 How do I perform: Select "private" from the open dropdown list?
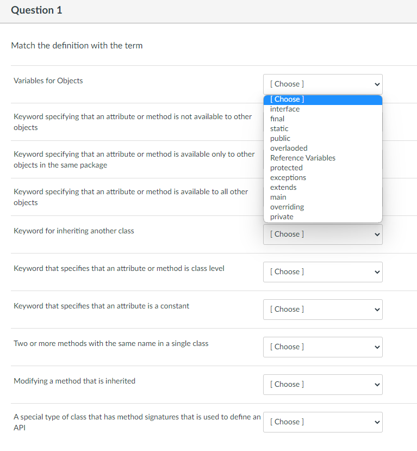282,217
